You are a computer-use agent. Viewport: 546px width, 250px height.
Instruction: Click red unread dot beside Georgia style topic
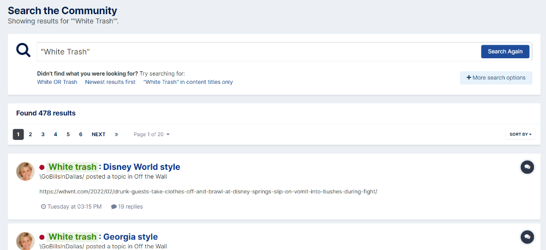[x=42, y=237]
